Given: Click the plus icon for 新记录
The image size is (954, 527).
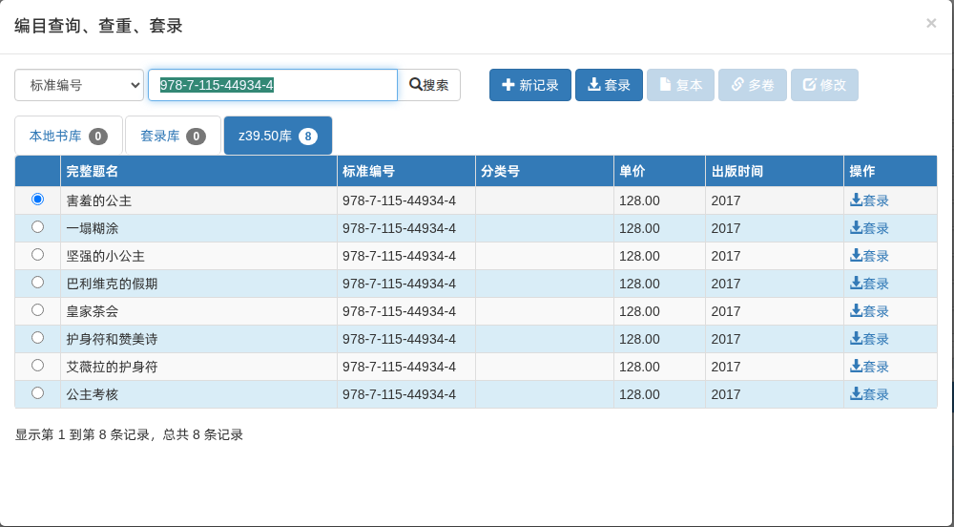Looking at the screenshot, I should [x=508, y=84].
